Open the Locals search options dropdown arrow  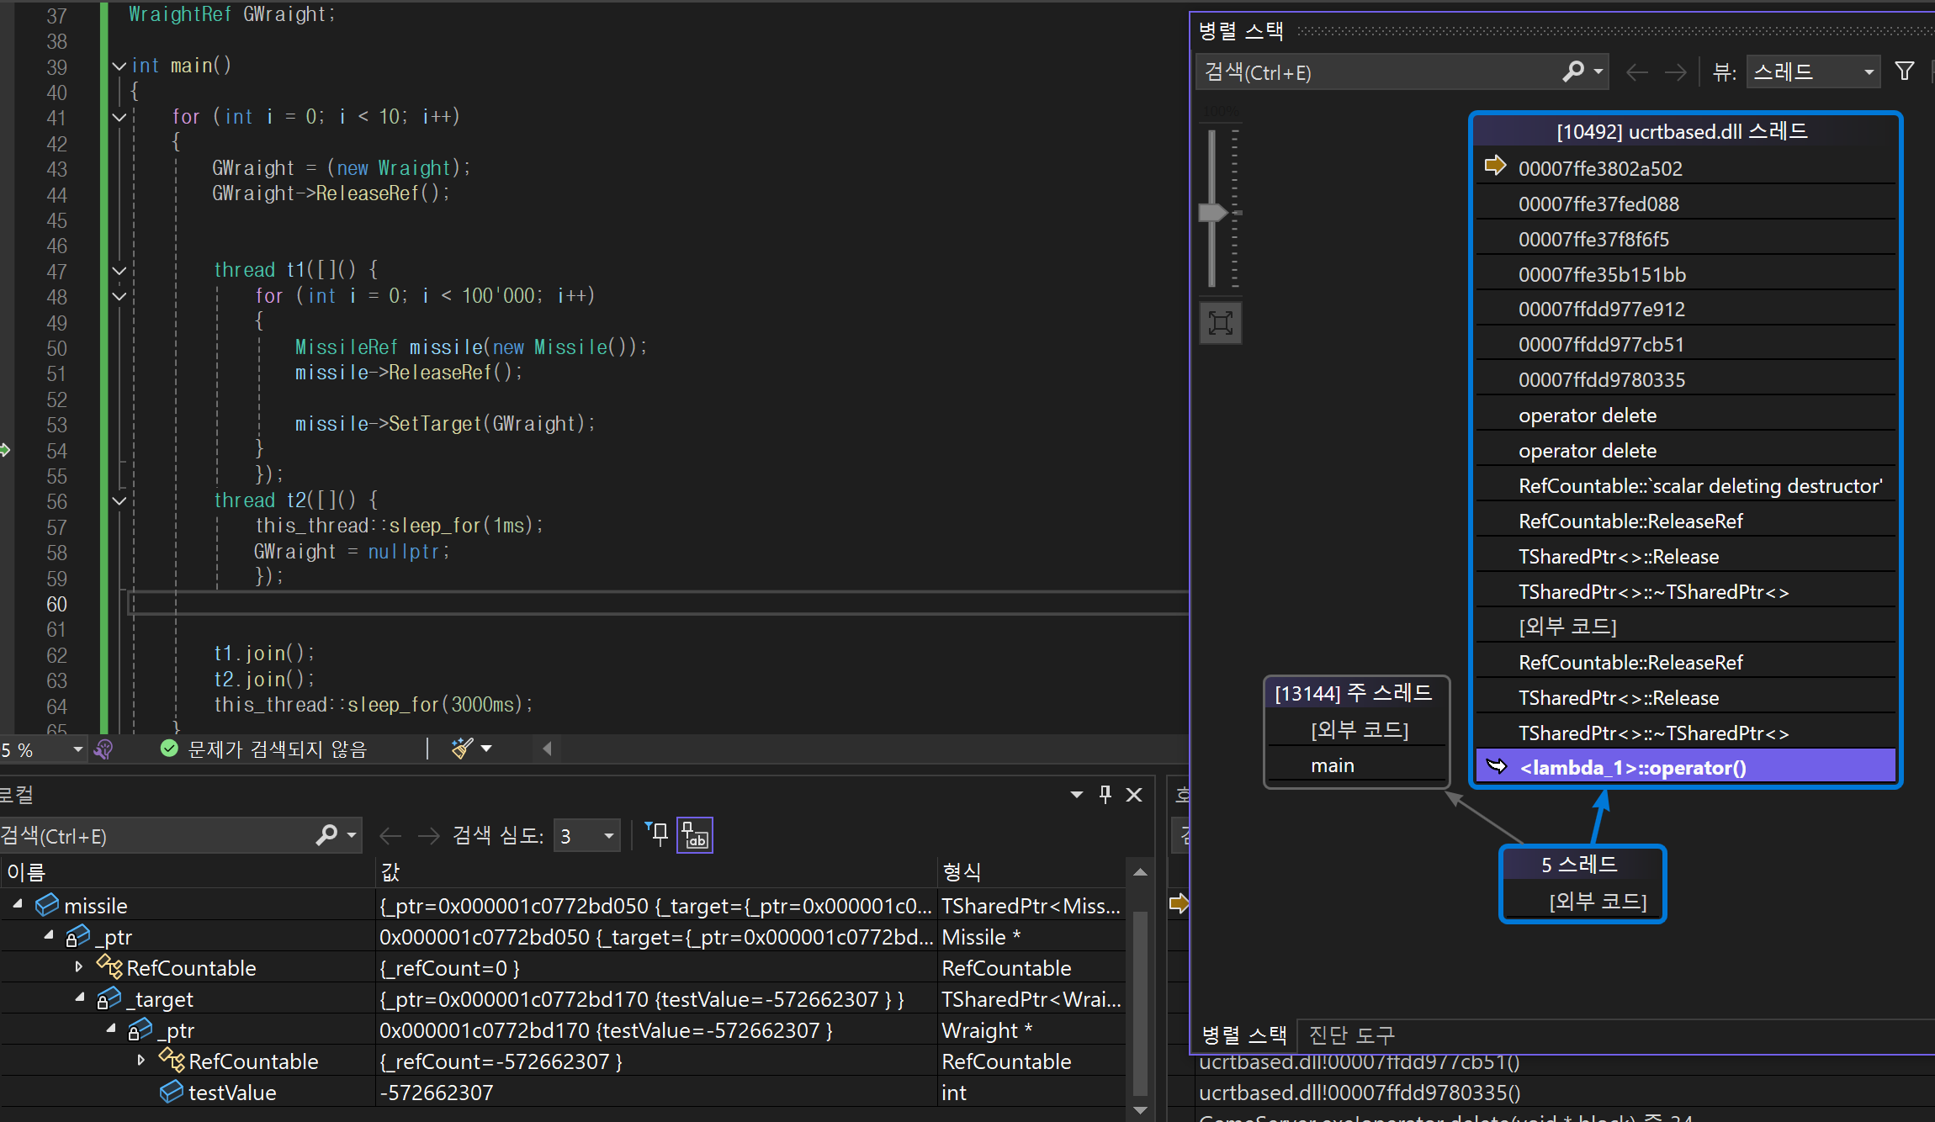[x=352, y=835]
